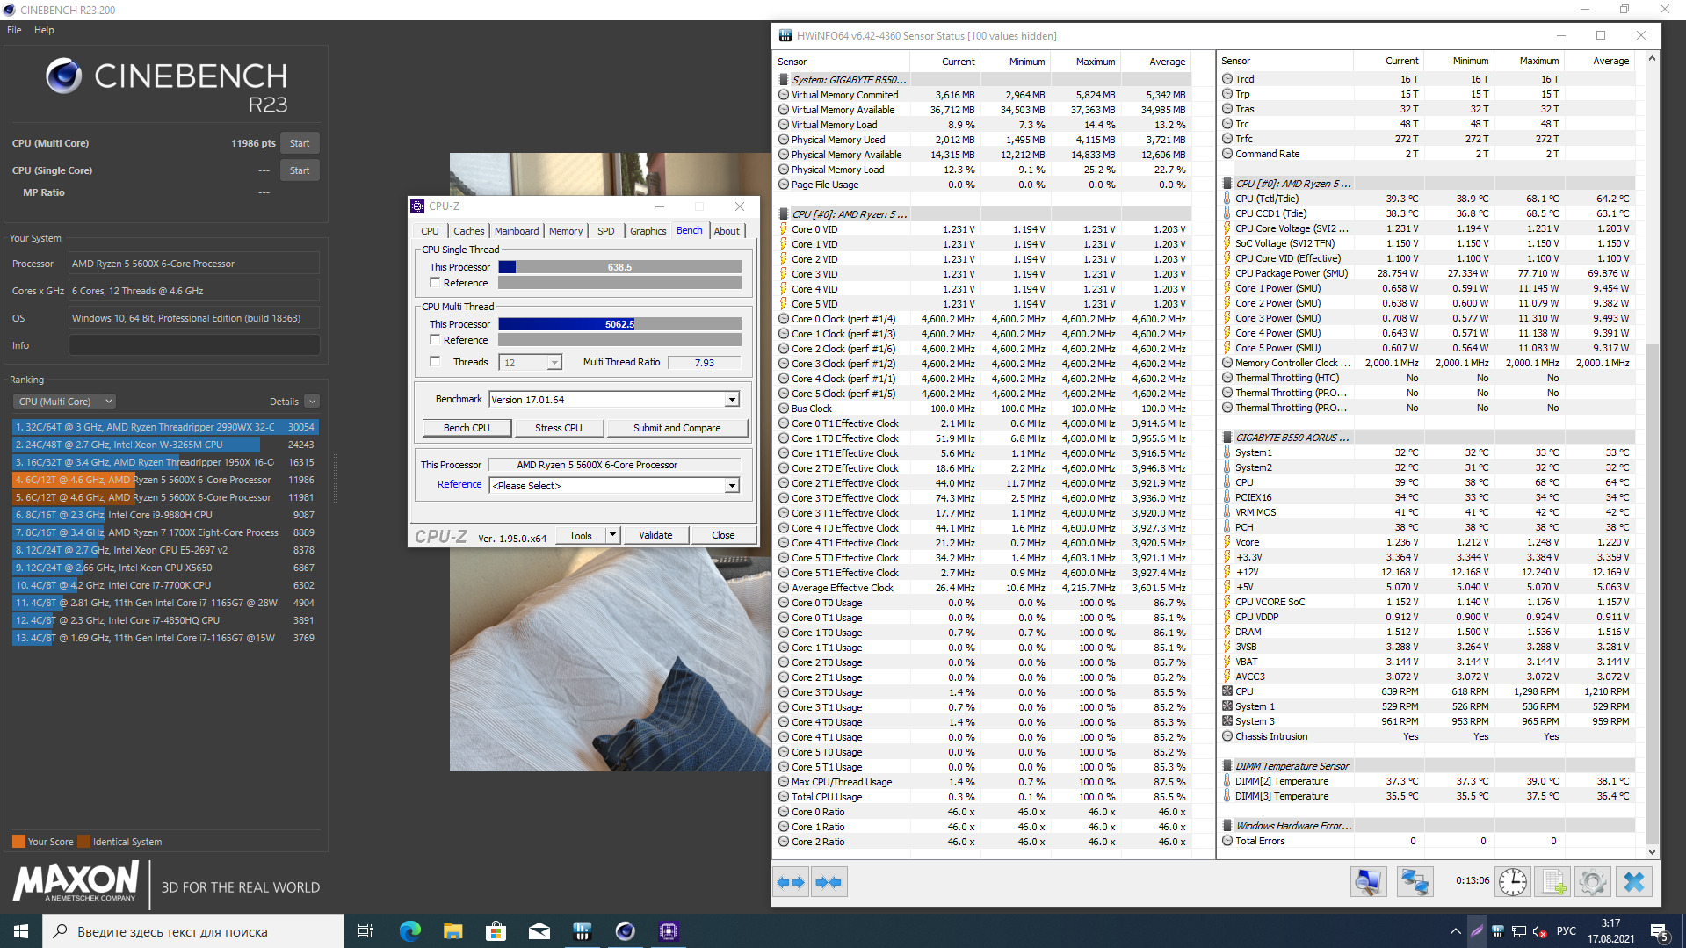1686x948 pixels.
Task: Click the Windows taskbar search box
Action: click(x=193, y=931)
